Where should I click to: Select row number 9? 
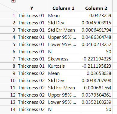[8, 73]
